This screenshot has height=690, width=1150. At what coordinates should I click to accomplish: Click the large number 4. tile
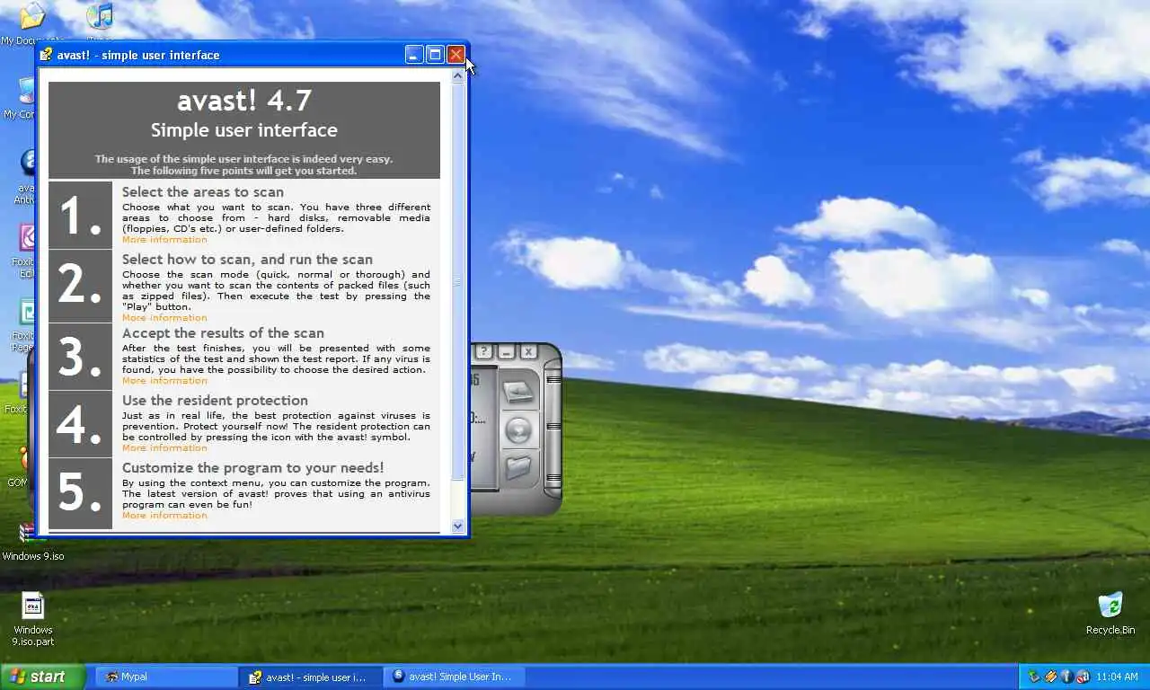pos(80,424)
